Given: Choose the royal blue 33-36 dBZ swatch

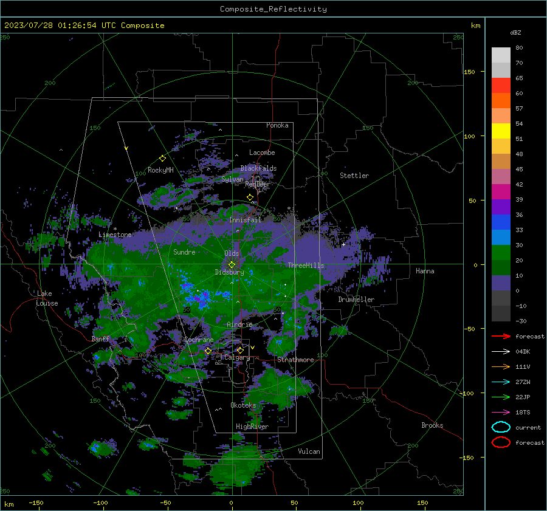Looking at the screenshot, I should [501, 222].
